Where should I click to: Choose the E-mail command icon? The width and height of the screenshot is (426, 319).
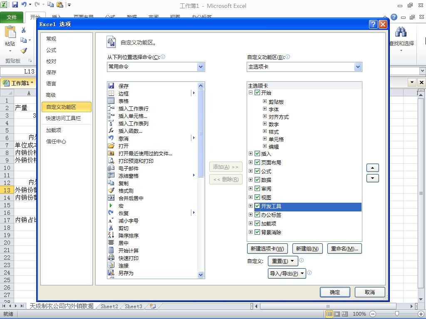[x=111, y=168]
